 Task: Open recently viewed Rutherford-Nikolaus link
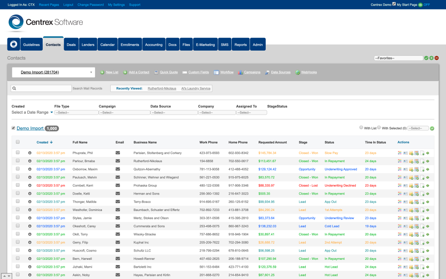point(162,88)
